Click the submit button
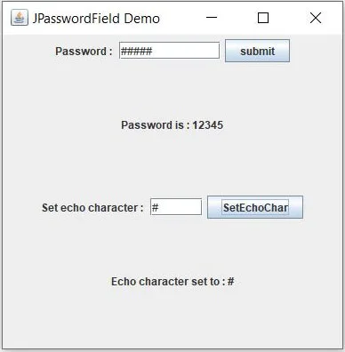 (257, 51)
